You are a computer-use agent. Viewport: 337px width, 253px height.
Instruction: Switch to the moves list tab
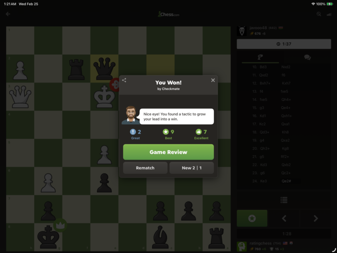(260, 57)
